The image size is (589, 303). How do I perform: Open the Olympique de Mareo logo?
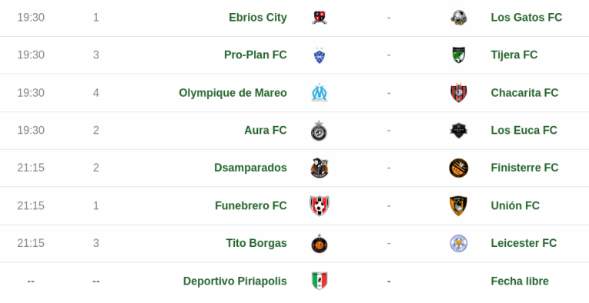(x=320, y=92)
